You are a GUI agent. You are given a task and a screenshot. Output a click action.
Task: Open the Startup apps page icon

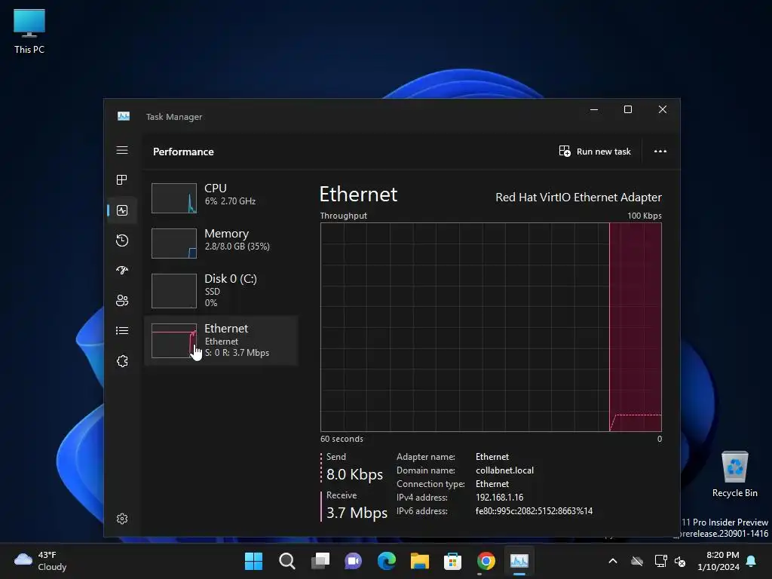pyautogui.click(x=122, y=271)
